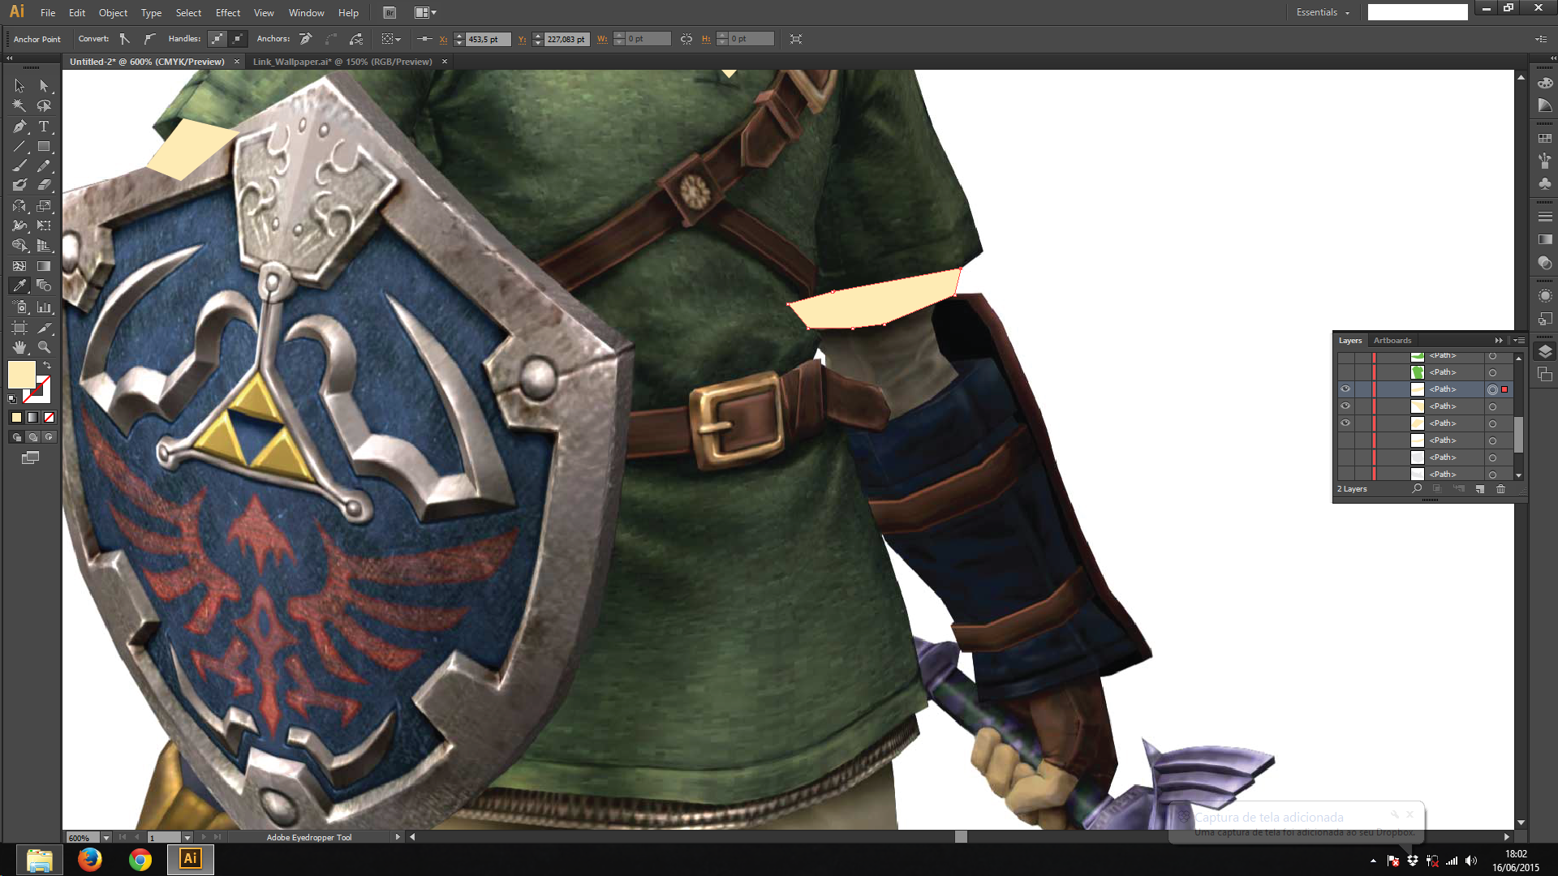
Task: Convert anchor point to smooth
Action: pos(149,39)
